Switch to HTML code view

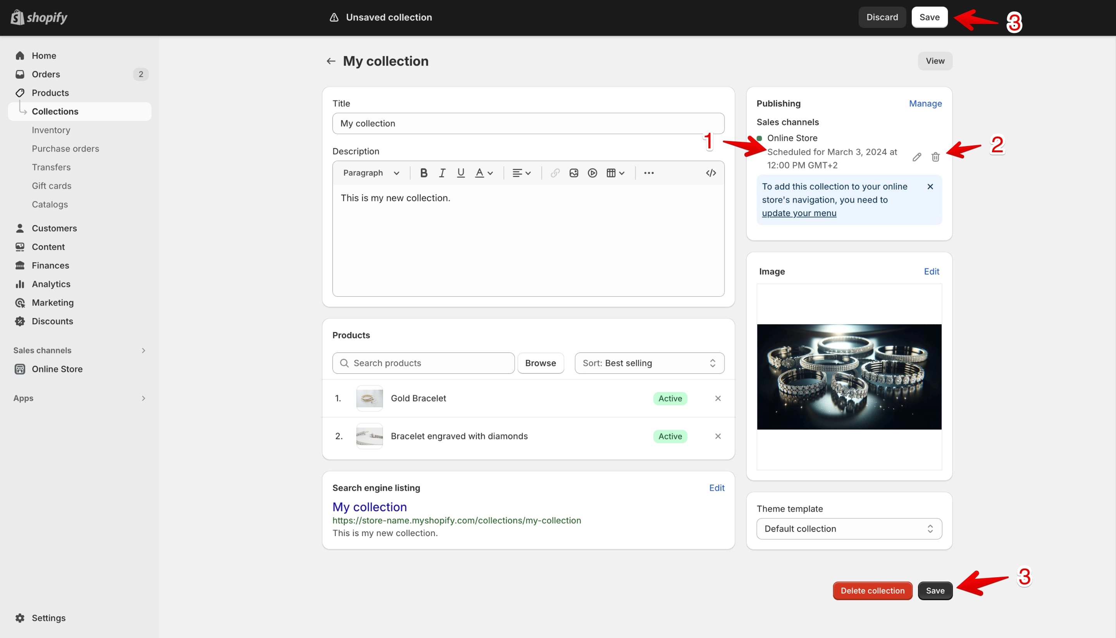(x=711, y=173)
